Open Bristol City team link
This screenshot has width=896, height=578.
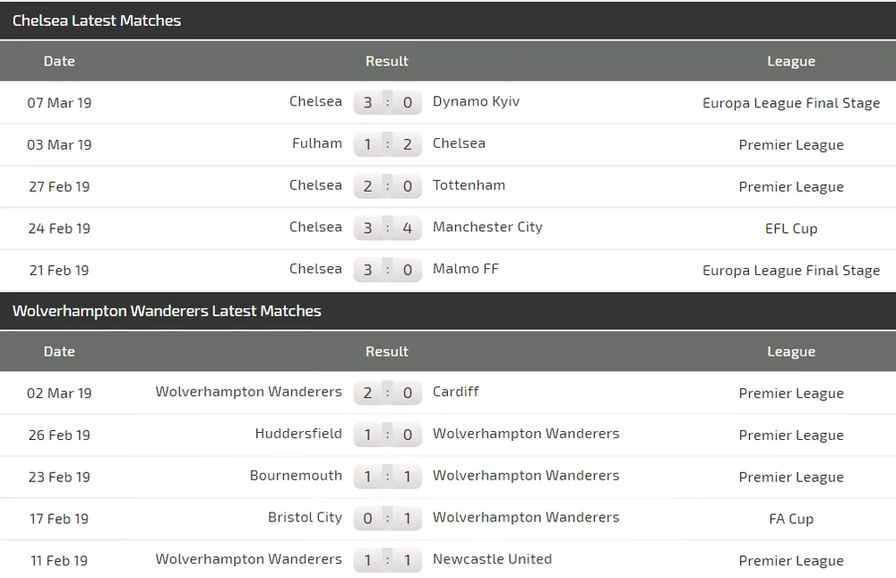305,517
